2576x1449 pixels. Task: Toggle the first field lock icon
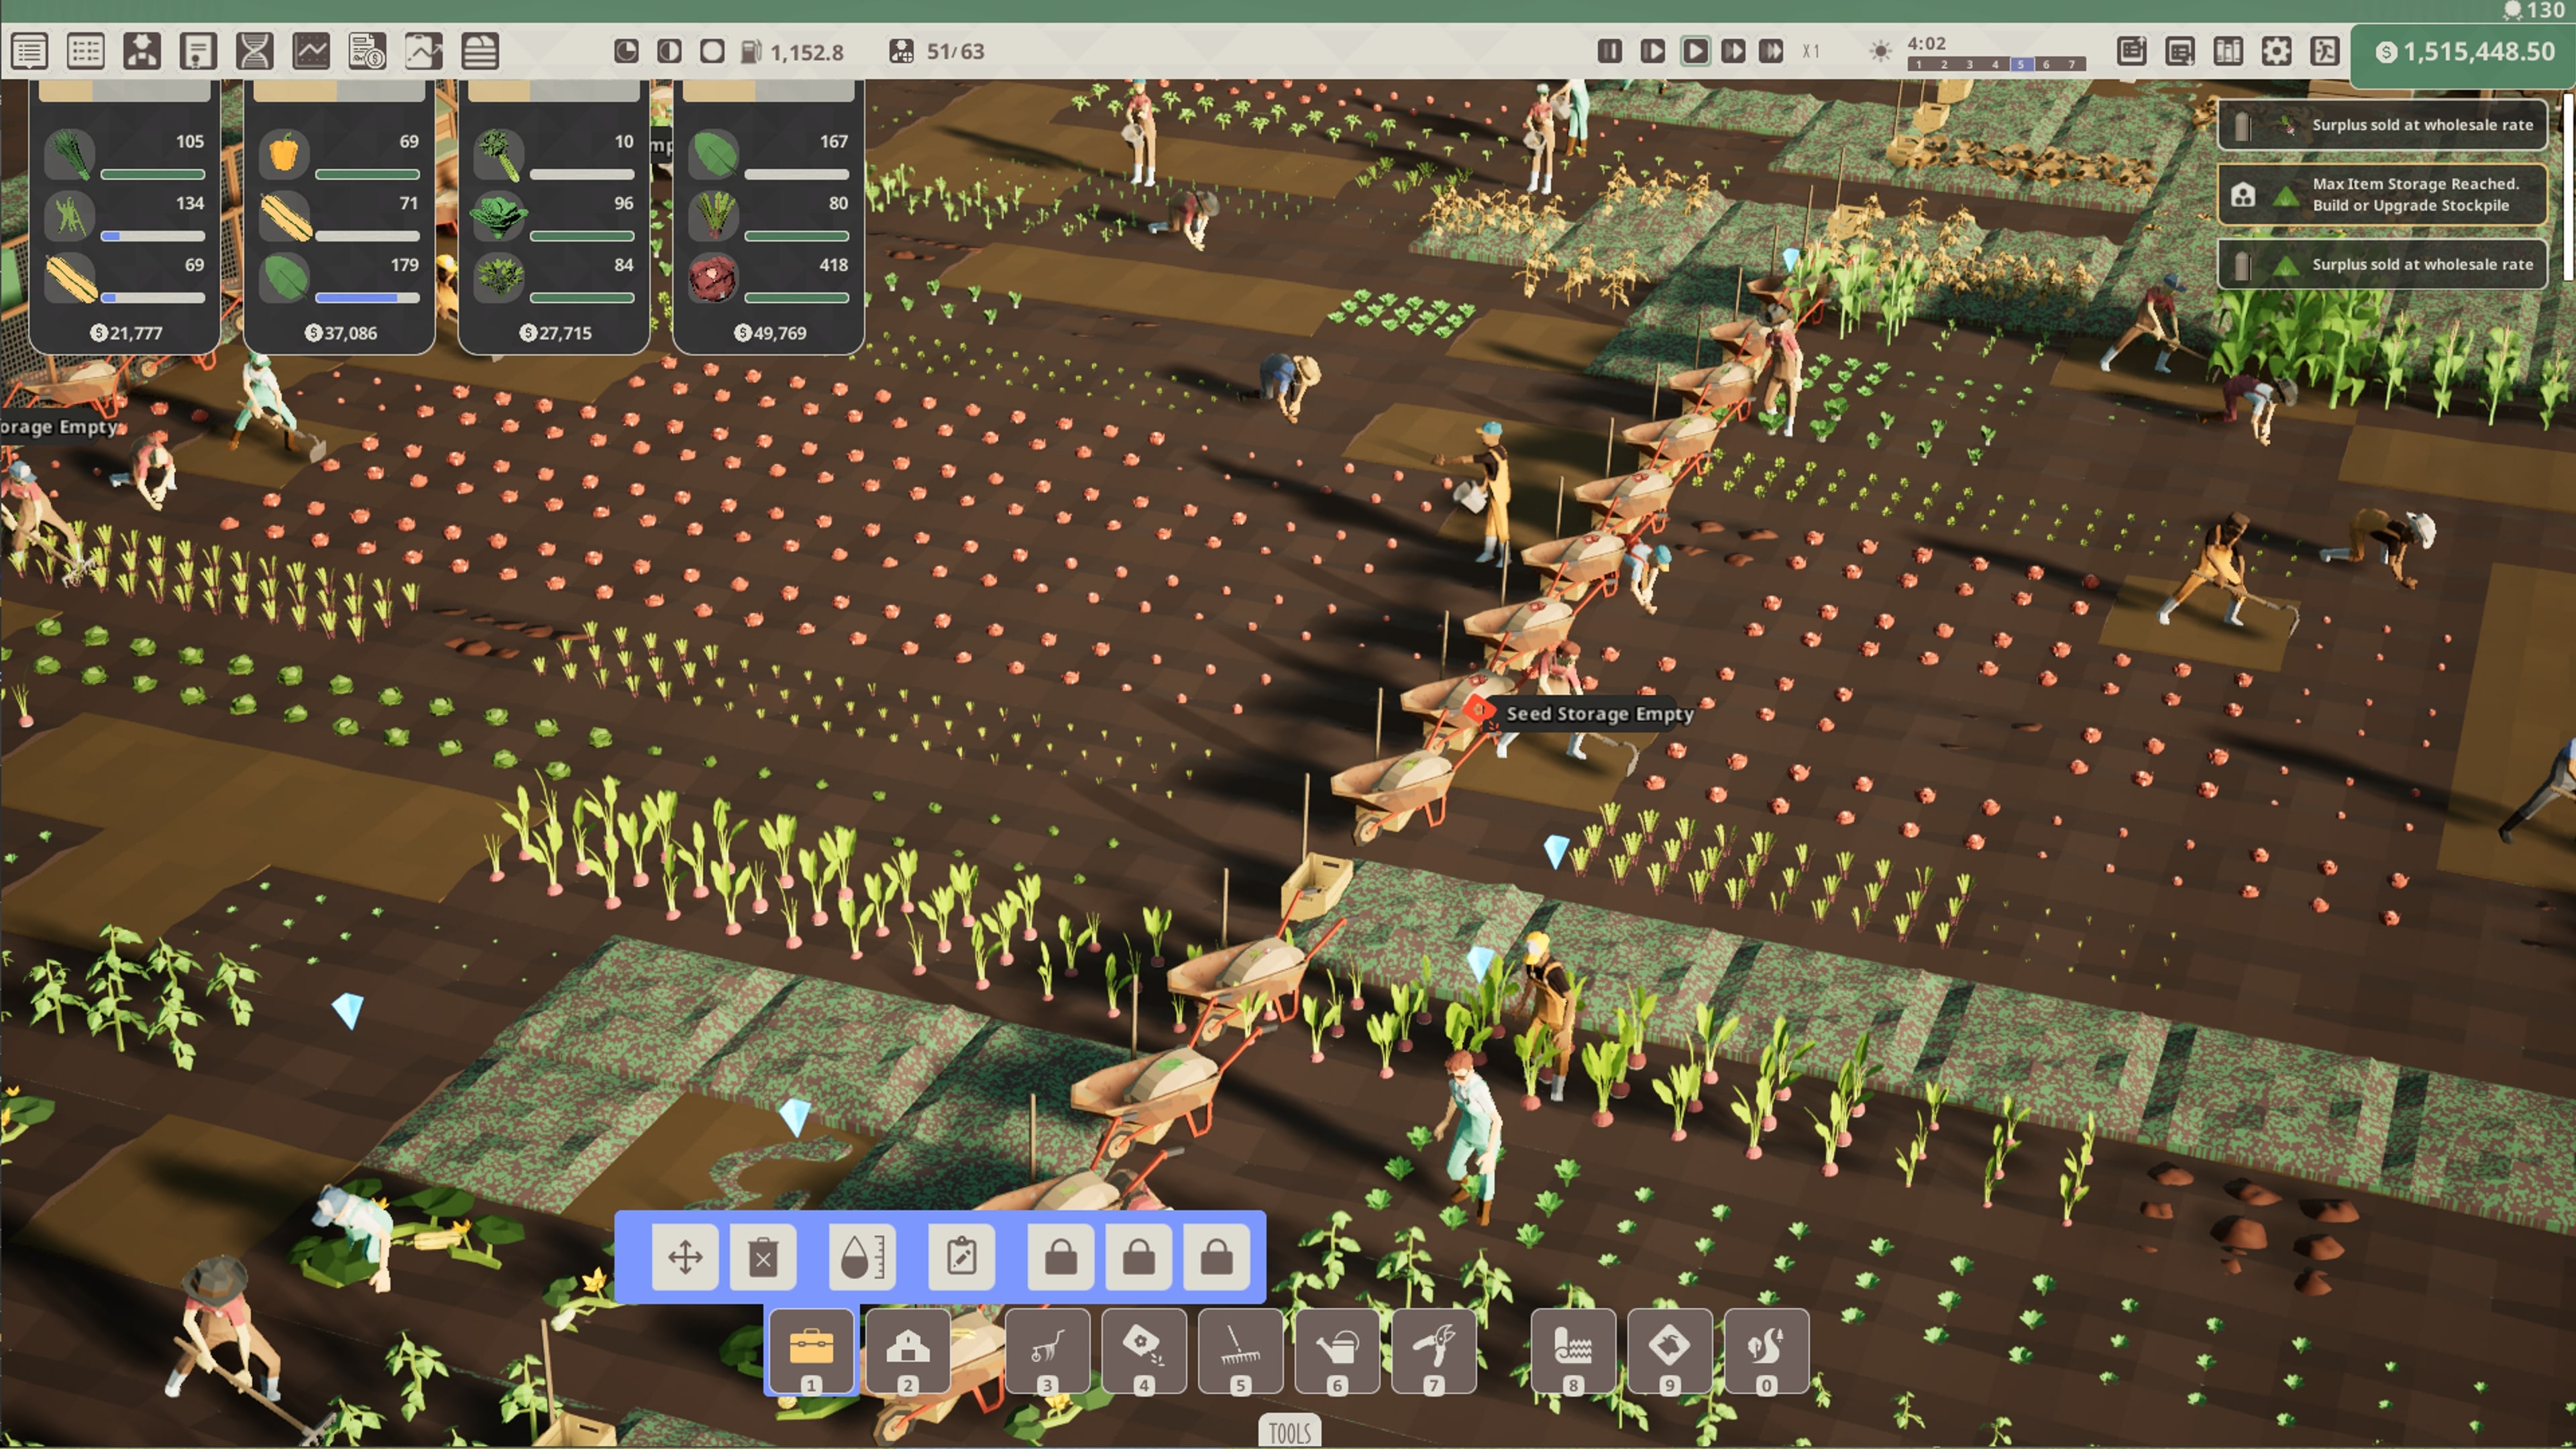(1059, 1257)
